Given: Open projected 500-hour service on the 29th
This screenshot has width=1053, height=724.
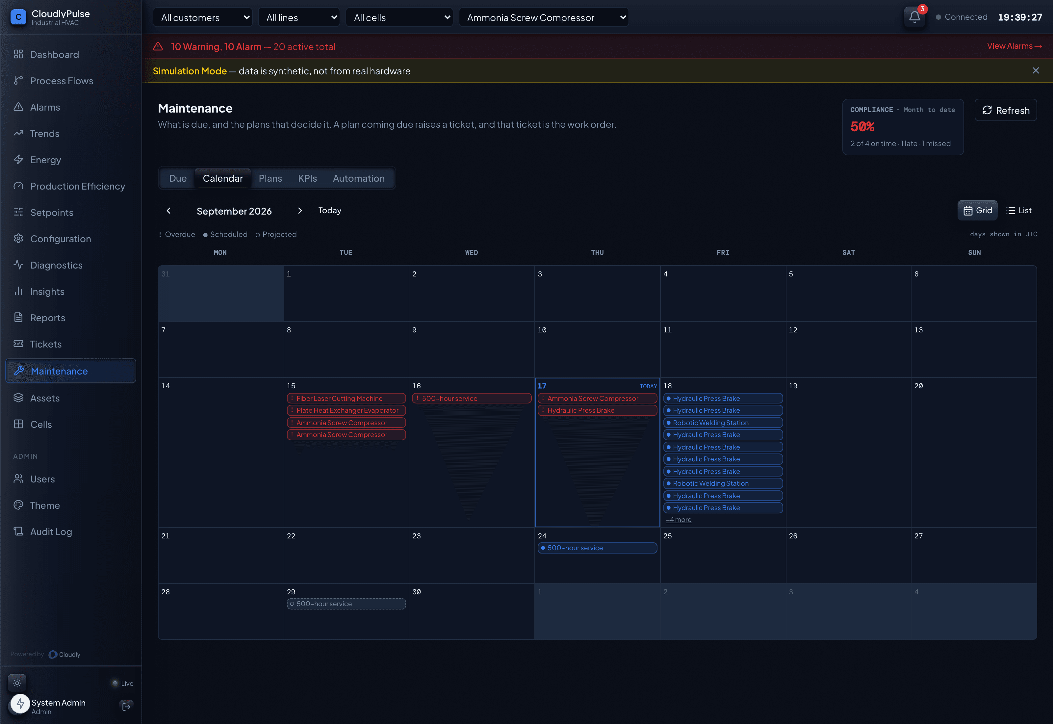Looking at the screenshot, I should tap(346, 604).
